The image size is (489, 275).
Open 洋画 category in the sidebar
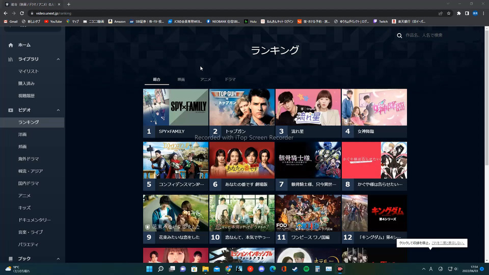click(x=22, y=134)
